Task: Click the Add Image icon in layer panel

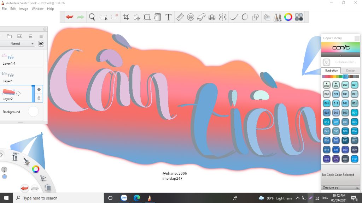Action: click(20, 36)
